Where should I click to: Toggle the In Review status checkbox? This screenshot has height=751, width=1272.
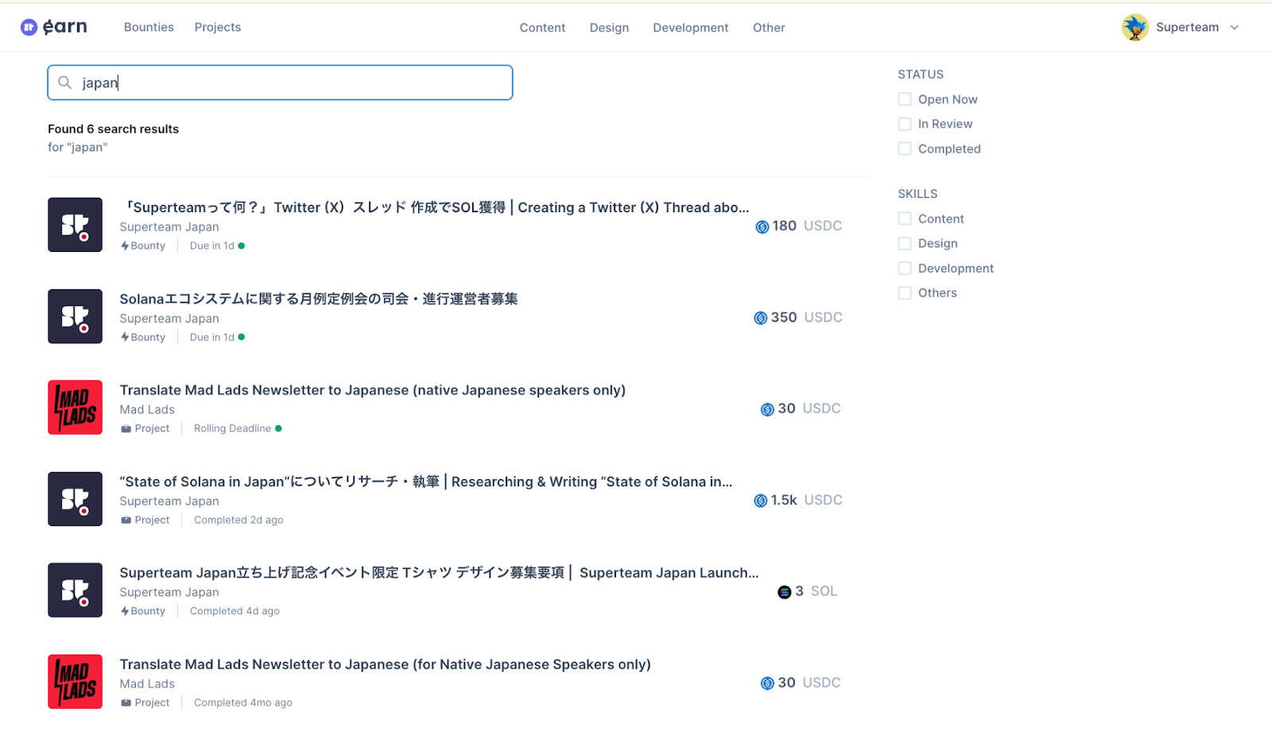click(905, 124)
